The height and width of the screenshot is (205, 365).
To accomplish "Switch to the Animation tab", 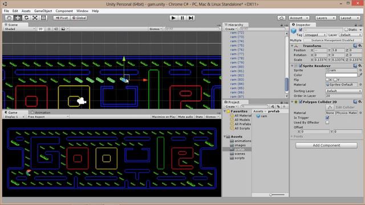I will point(40,113).
